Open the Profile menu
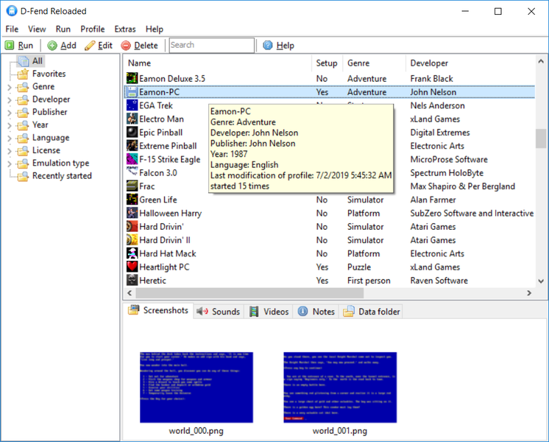Screen dimensions: 549x442 tap(93, 29)
